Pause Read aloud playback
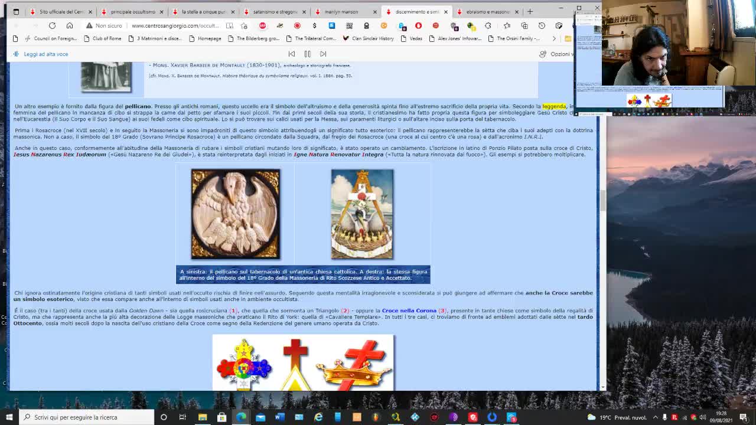This screenshot has width=756, height=425. [x=307, y=54]
